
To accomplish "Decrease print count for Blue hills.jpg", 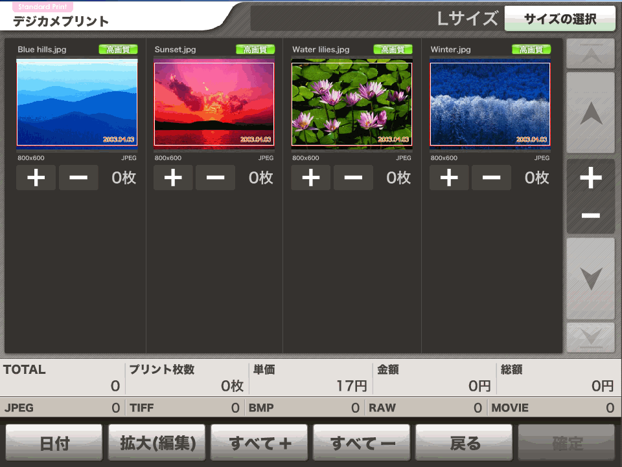I will 78,178.
